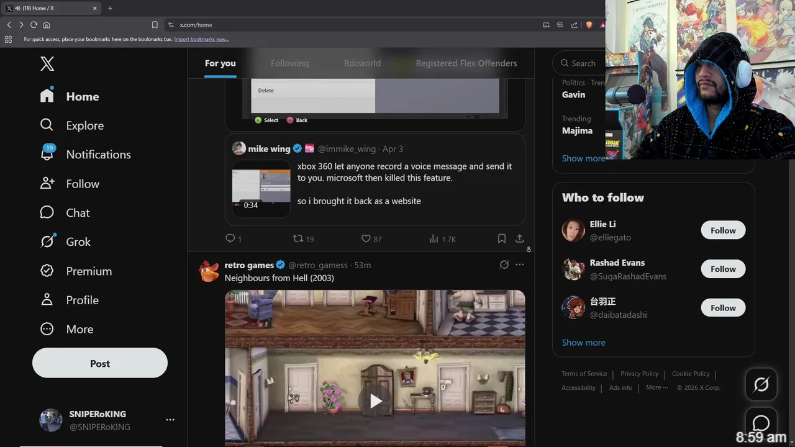Screen dimensions: 795x447
Task: Open the quoted mike wing video thumbnail
Action: 261,189
